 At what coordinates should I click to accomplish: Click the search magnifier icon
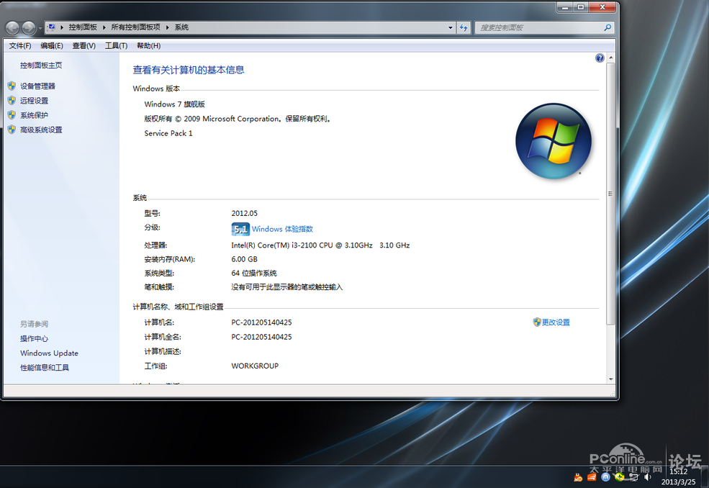pos(608,27)
